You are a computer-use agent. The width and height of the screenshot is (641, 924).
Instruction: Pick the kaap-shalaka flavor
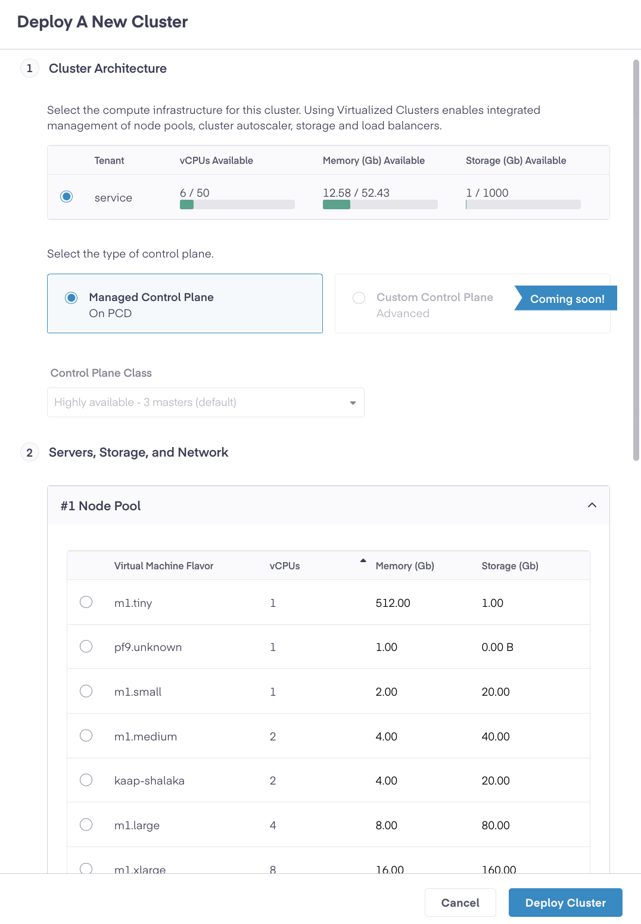click(86, 780)
